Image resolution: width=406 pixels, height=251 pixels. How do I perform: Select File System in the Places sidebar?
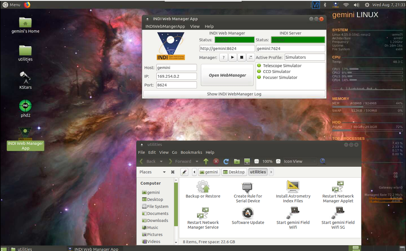pyautogui.click(x=155, y=206)
